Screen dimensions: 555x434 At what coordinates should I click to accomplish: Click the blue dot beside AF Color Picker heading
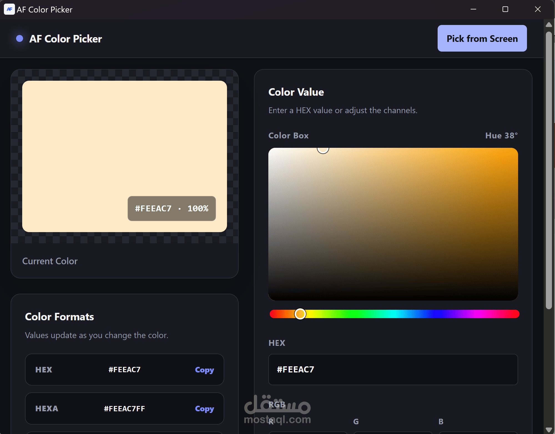[19, 39]
